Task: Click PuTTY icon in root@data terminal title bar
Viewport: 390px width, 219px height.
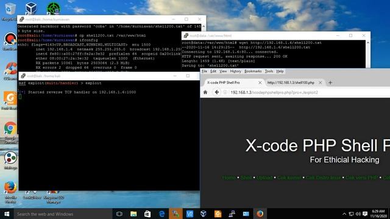Action: tap(186, 36)
